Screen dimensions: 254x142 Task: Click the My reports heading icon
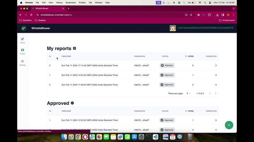pos(74,48)
